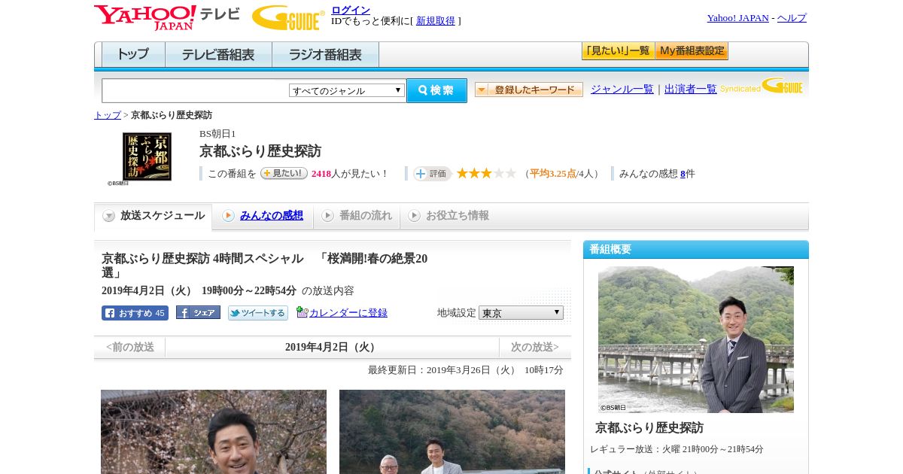Click the BS朝日1 channel name
Screen dimensions: 903x474
click(x=217, y=134)
